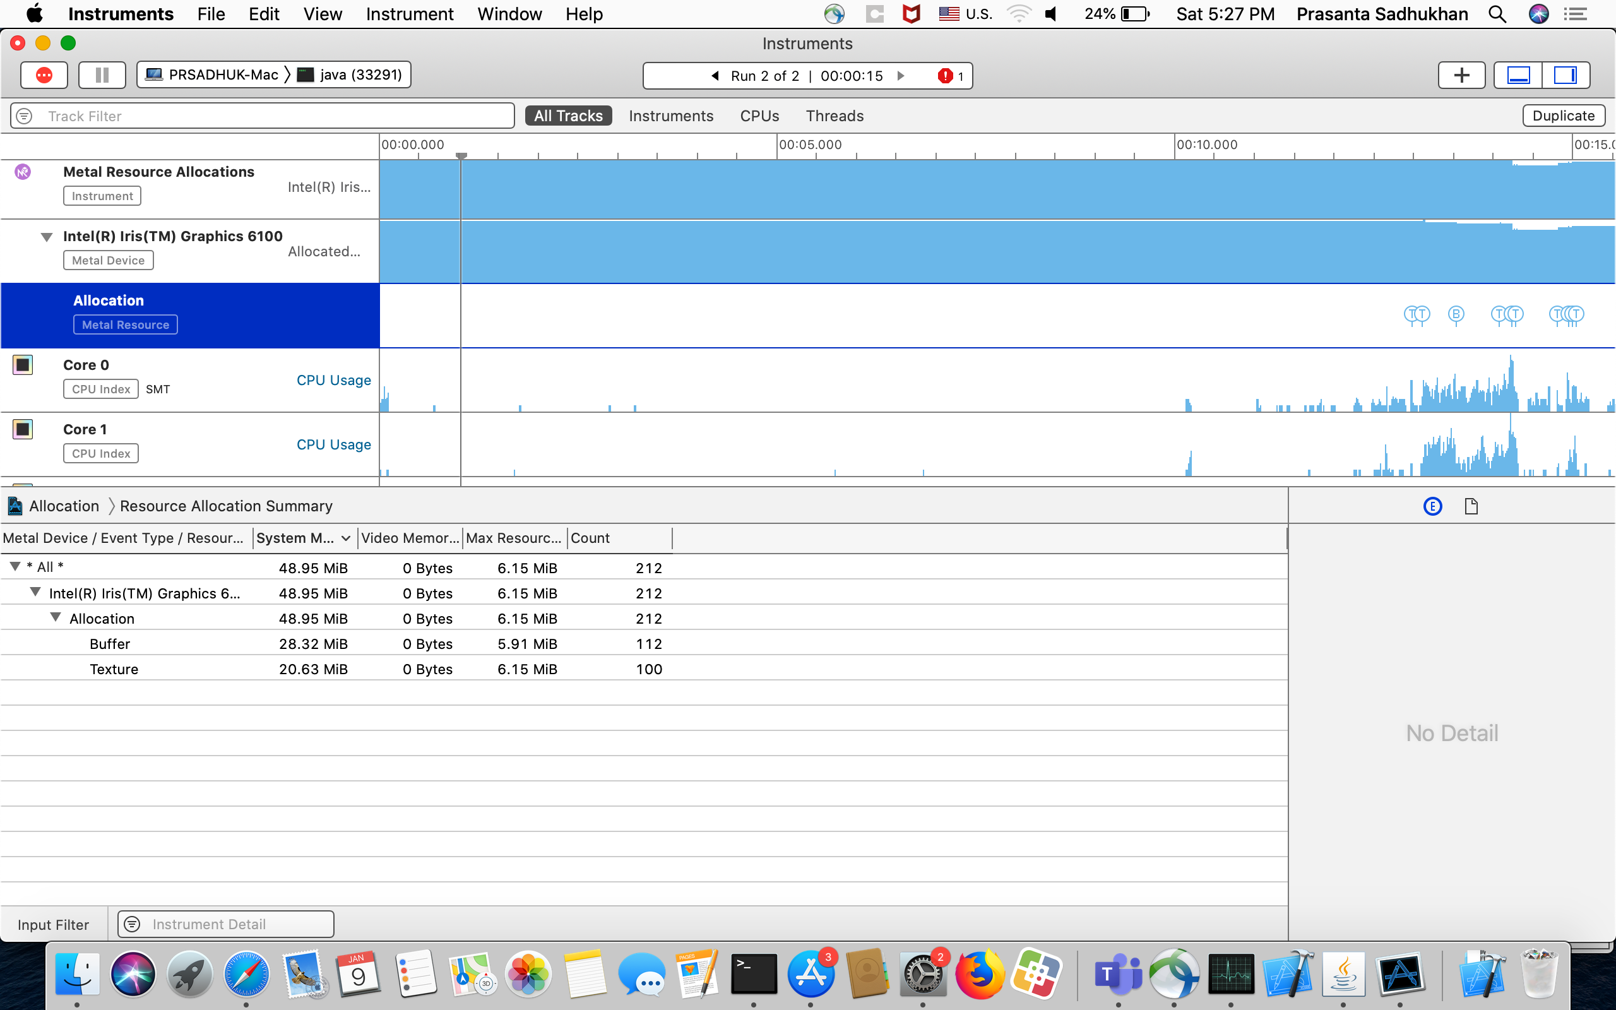The width and height of the screenshot is (1616, 1010).
Task: Go to previous run with the left arrow
Action: (x=715, y=76)
